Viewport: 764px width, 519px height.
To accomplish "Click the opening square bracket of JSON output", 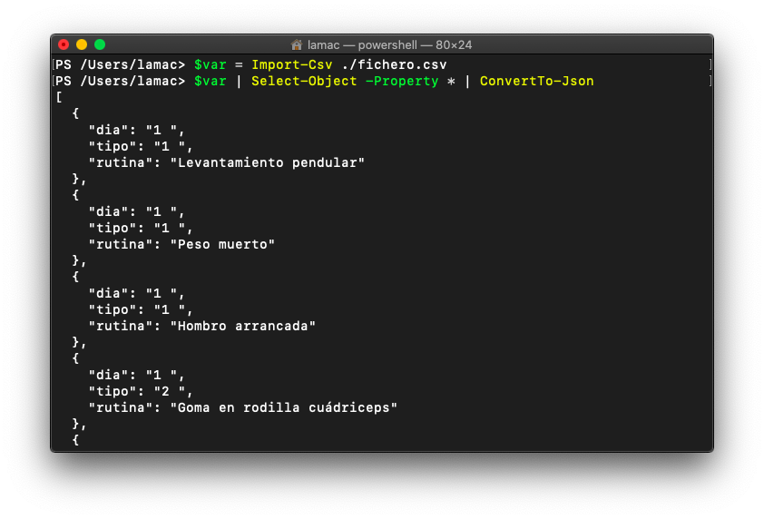I will pyautogui.click(x=59, y=97).
